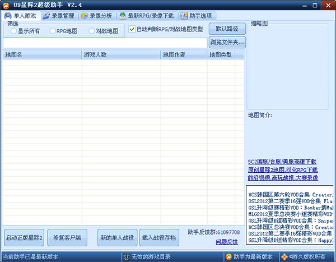Click 当前助手已是最新版本 status text
336x262 pixels.
click(31, 256)
